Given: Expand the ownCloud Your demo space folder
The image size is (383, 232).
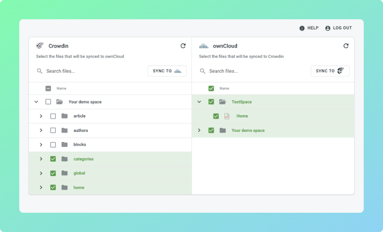Looking at the screenshot, I should click(x=199, y=130).
